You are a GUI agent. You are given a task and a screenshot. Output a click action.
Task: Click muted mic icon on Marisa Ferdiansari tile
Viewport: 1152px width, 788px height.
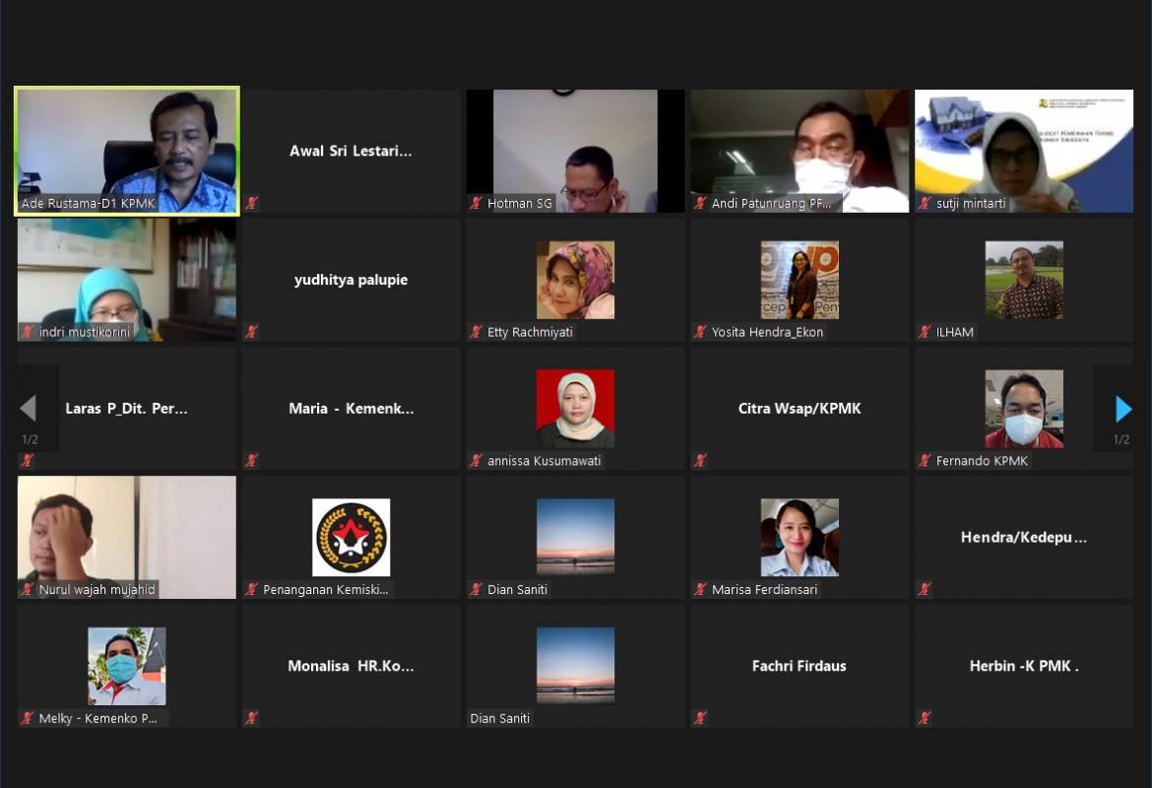tap(700, 590)
